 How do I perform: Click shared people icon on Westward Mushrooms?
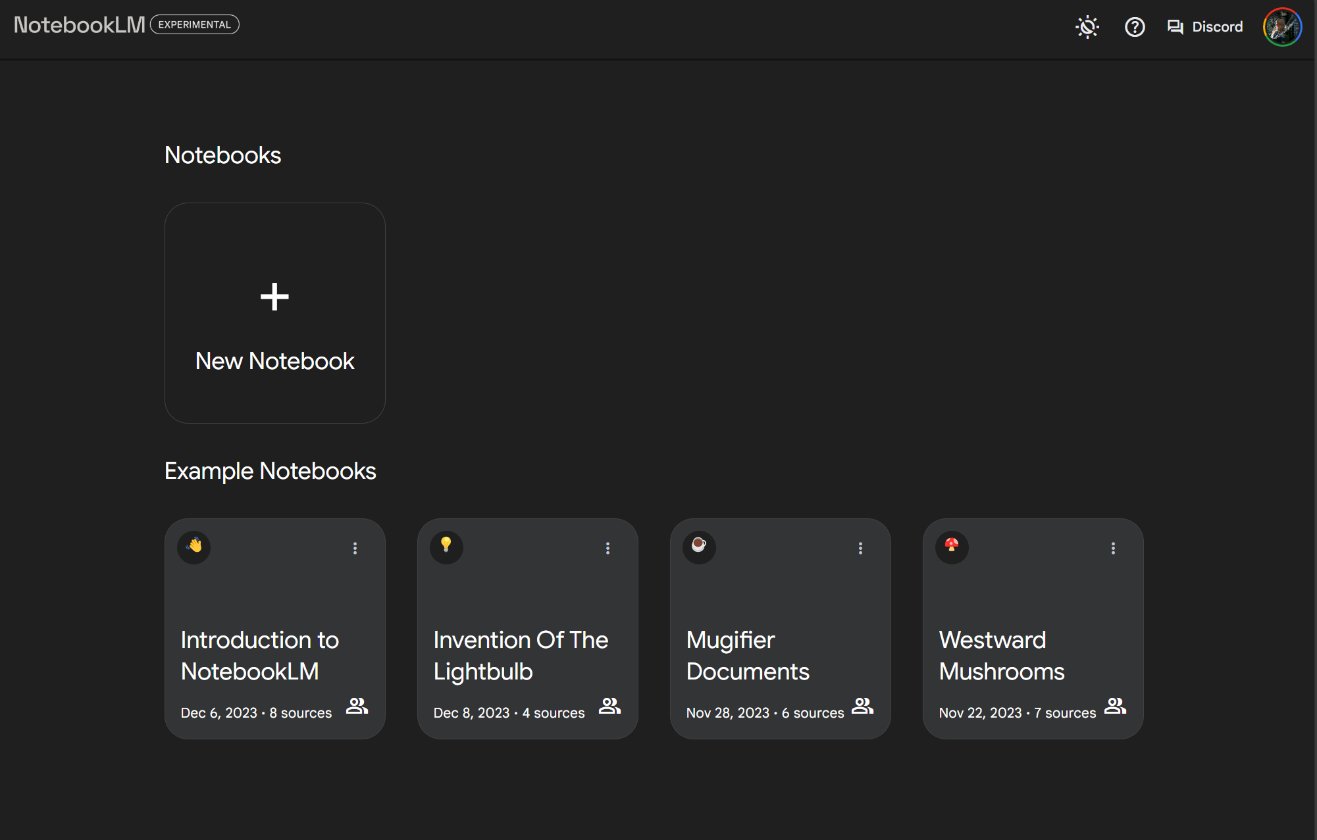[1115, 706]
